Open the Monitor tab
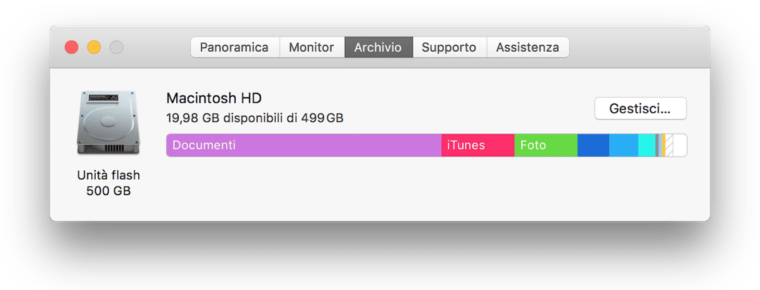The image size is (760, 290). [311, 47]
